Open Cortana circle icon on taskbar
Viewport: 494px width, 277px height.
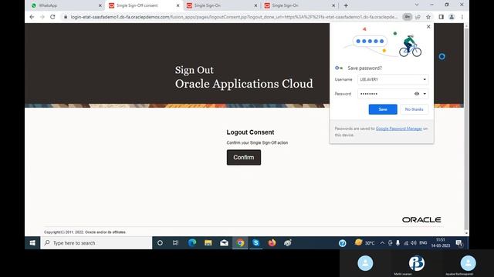160,243
